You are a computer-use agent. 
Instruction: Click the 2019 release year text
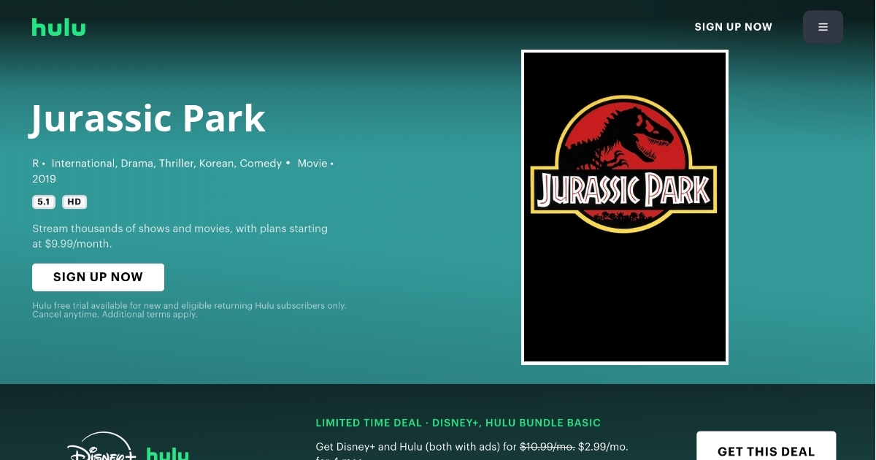tap(44, 179)
